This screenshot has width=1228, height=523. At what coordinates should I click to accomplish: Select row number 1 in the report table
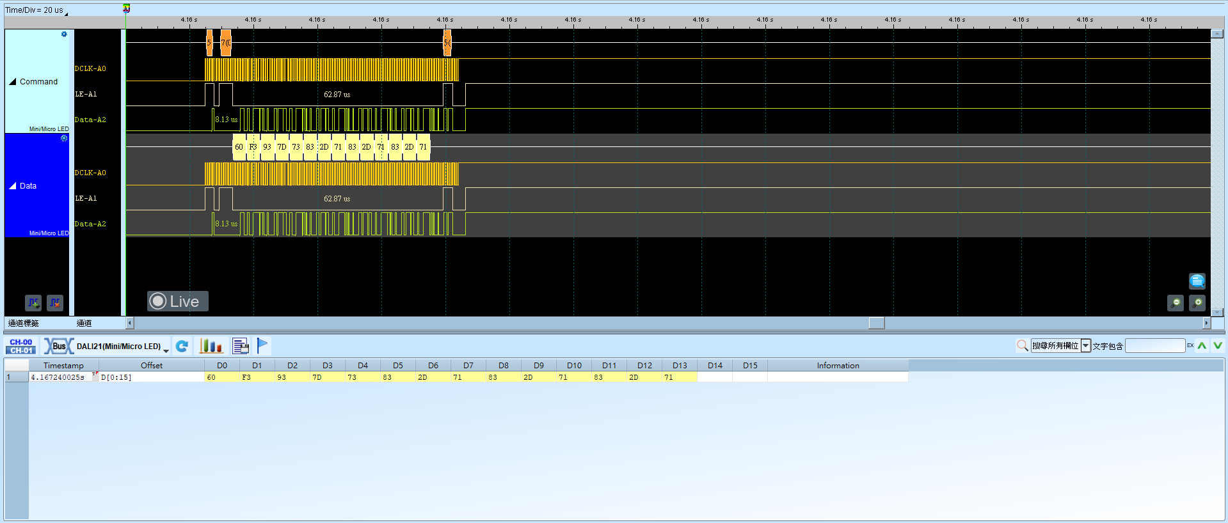click(16, 377)
